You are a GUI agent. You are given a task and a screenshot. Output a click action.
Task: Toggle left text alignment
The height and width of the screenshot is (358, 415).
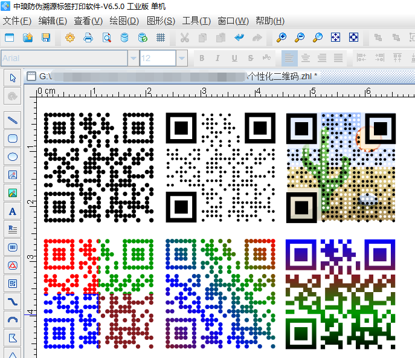(289, 59)
